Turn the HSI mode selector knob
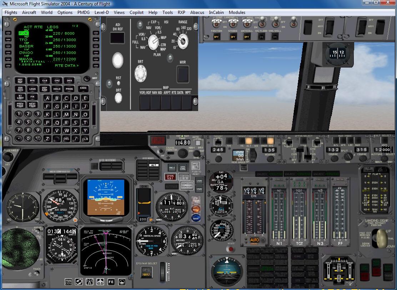Image resolution: width=397 pixels, height=290 pixels. click(153, 42)
